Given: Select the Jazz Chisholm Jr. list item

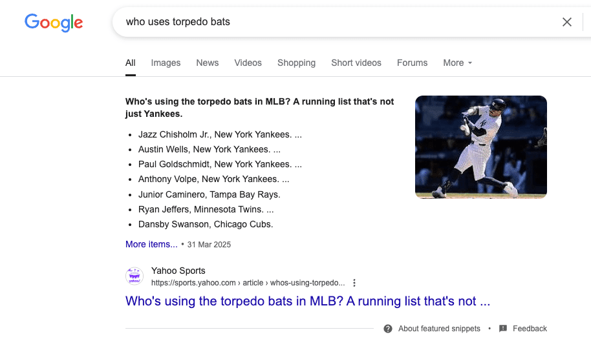Looking at the screenshot, I should [x=220, y=134].
